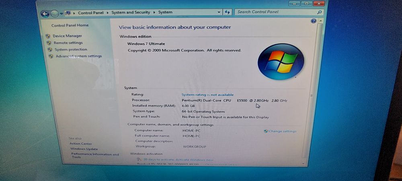
Task: Click the Windows 7 Ultimate text
Action: click(x=146, y=44)
